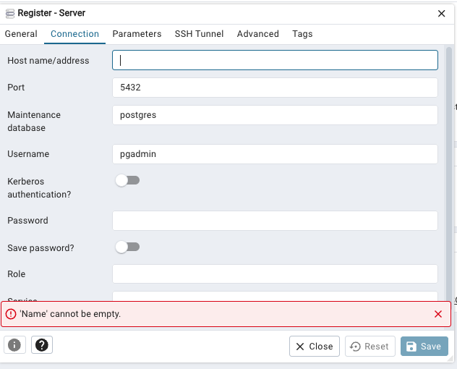Viewport: 457px width, 369px height.
Task: Close the Register - Server dialog with the X
Action: tap(441, 14)
